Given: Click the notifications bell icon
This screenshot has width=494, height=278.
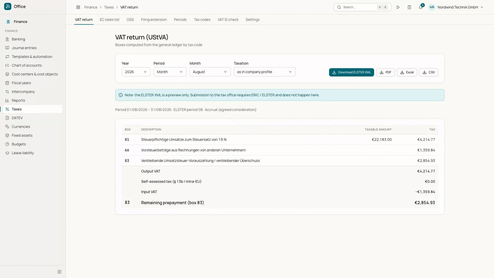Looking at the screenshot, I should [x=421, y=7].
